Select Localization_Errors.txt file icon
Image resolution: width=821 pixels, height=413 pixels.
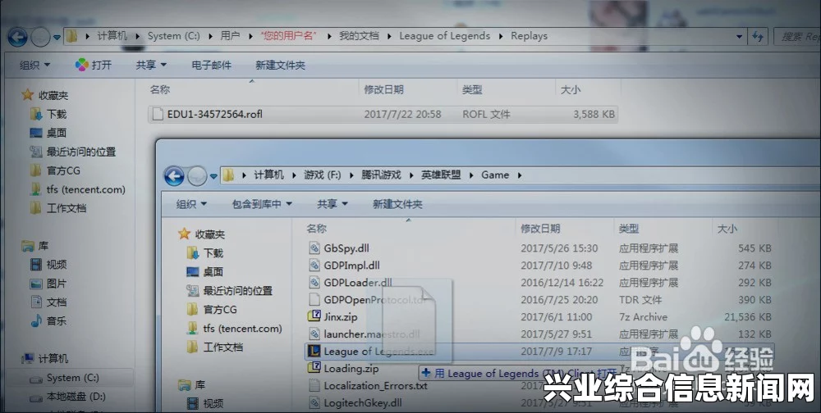pyautogui.click(x=314, y=386)
